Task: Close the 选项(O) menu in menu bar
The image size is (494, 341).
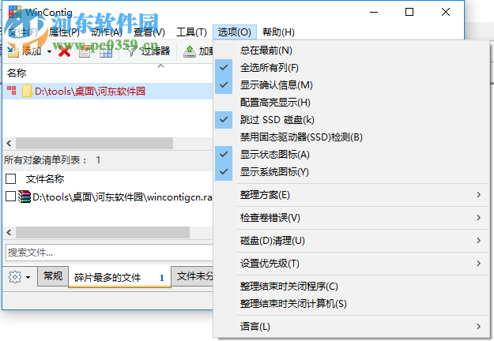Action: [x=235, y=32]
